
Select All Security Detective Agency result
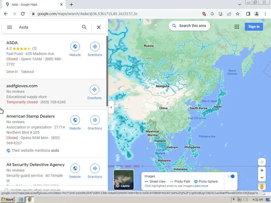pos(35,164)
